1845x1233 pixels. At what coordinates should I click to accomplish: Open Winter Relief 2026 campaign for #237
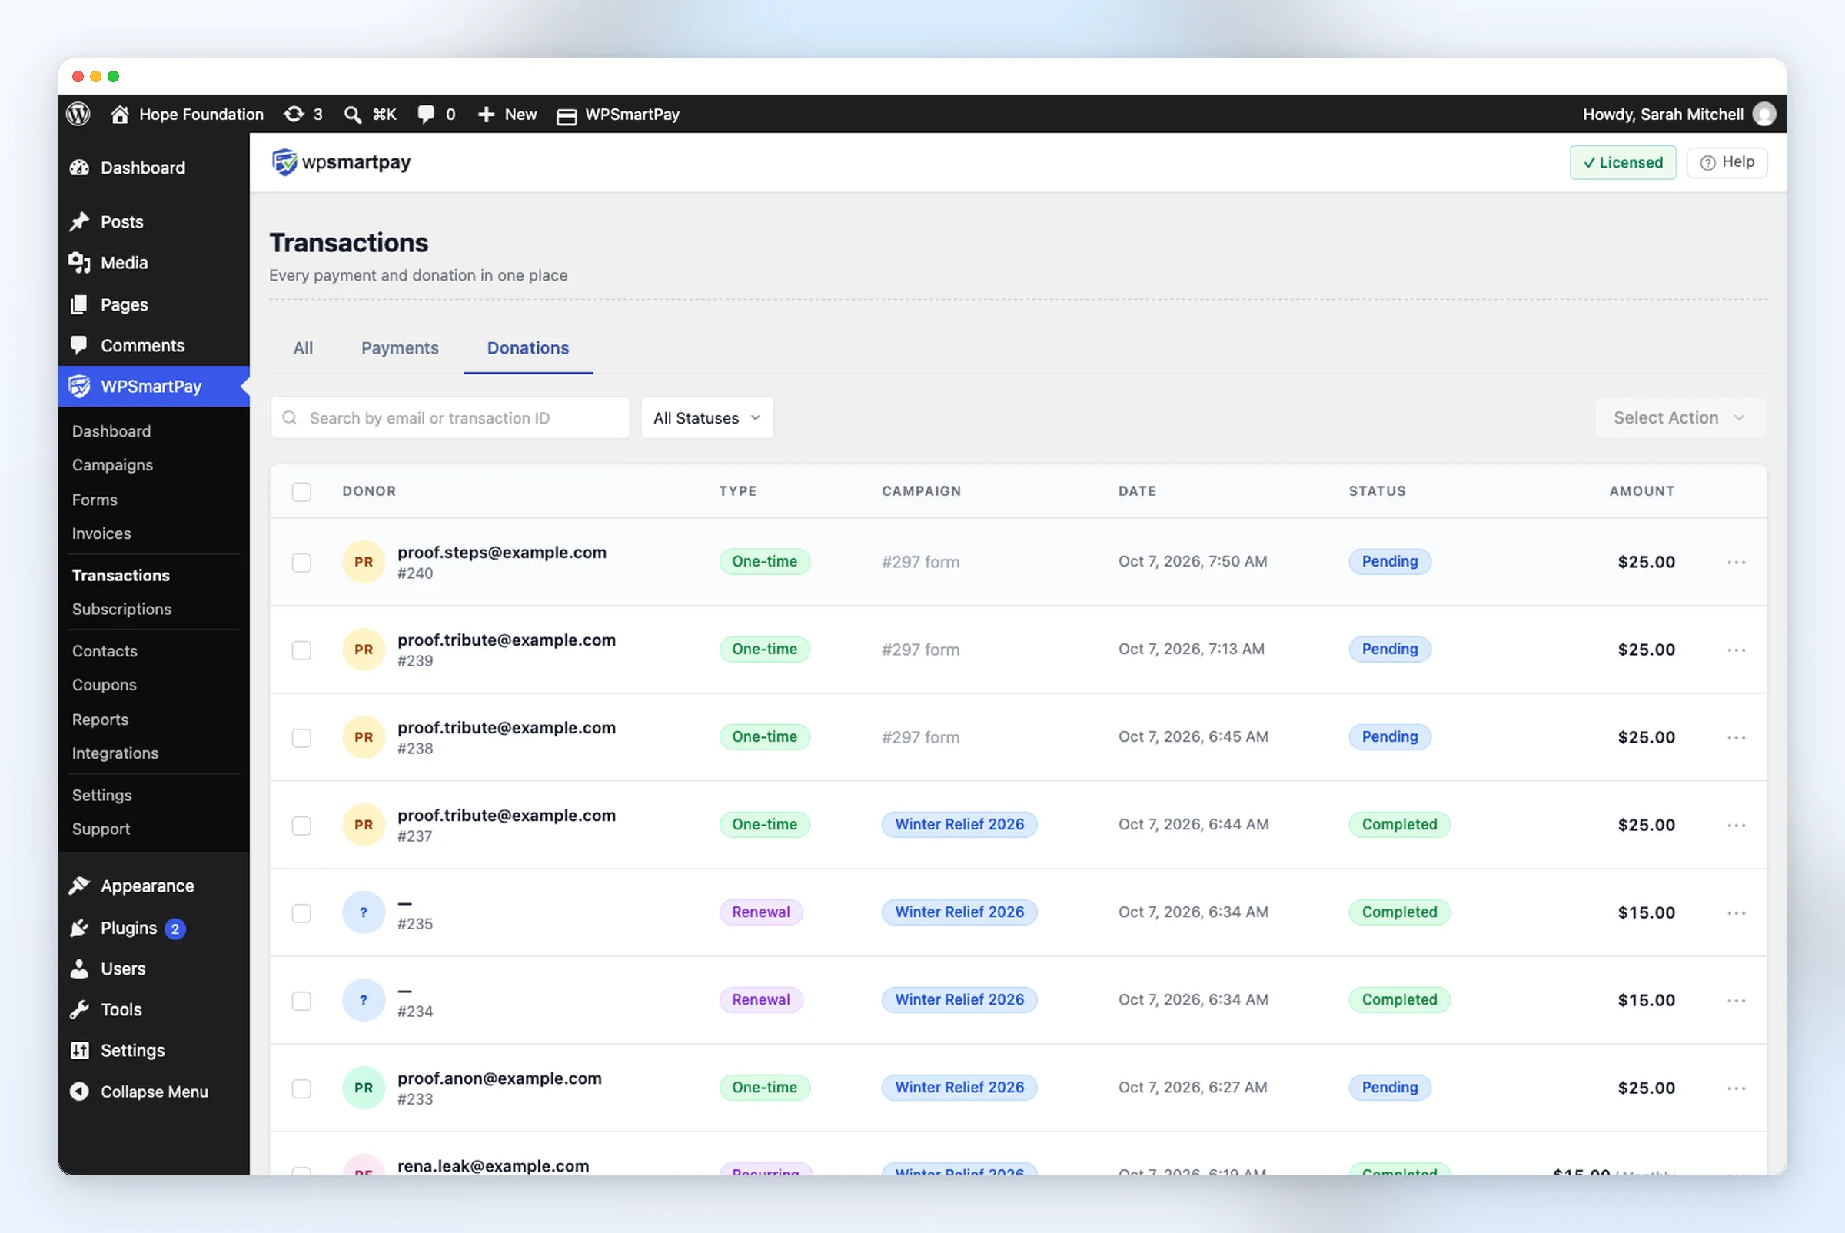tap(959, 824)
